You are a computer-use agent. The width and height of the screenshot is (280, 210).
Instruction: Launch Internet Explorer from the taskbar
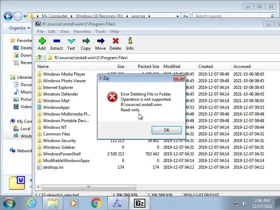[31, 203]
